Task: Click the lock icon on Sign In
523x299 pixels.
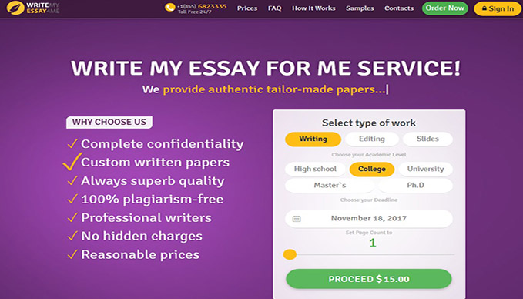Action: tap(484, 8)
